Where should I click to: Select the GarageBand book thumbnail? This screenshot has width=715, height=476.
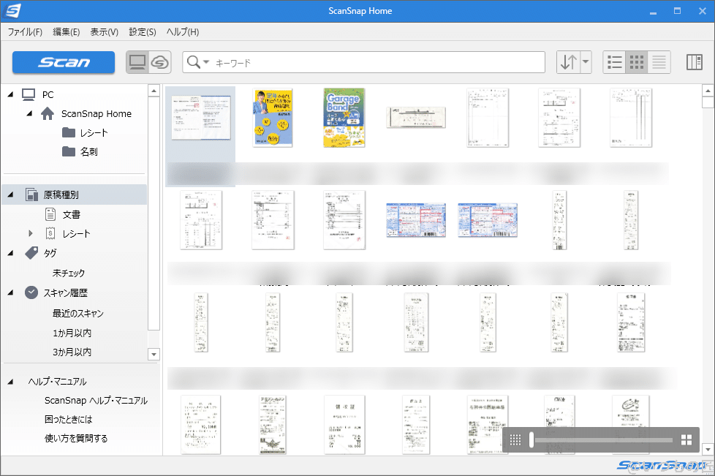point(344,117)
